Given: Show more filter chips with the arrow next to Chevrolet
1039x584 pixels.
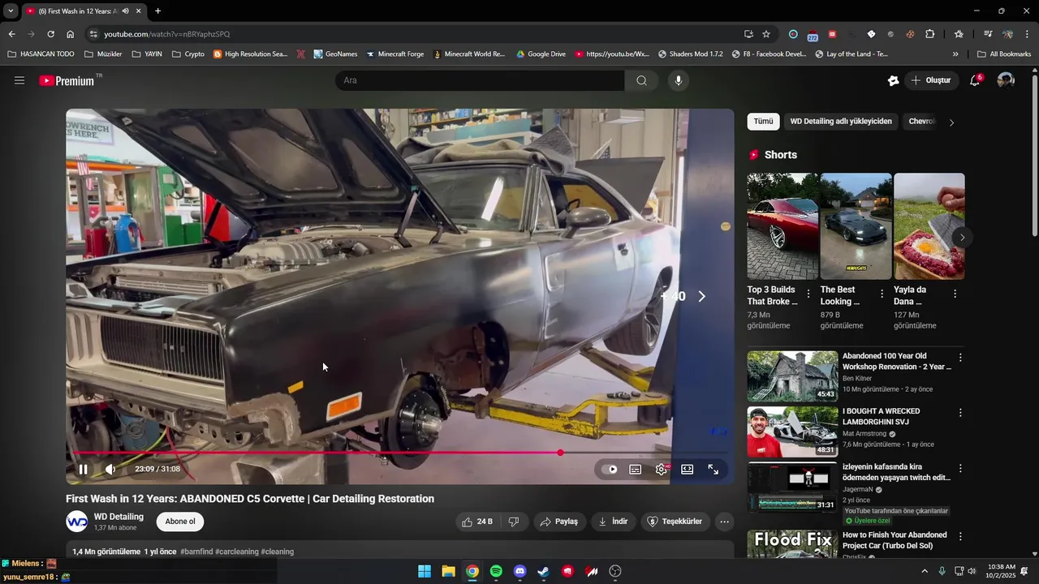Looking at the screenshot, I should [951, 122].
